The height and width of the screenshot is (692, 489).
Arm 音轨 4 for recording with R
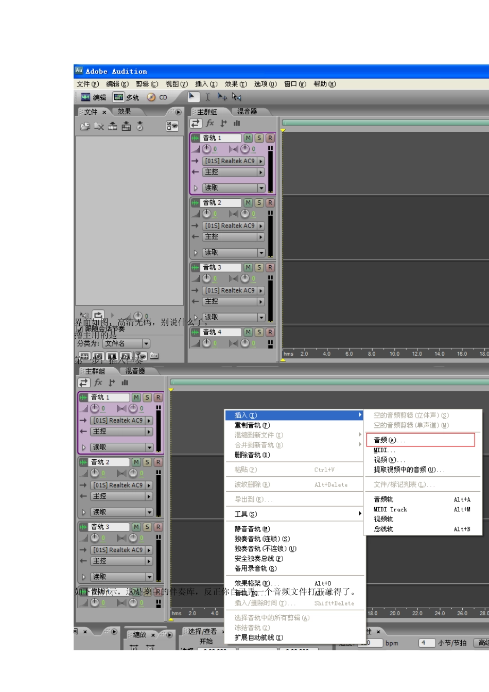(x=270, y=333)
